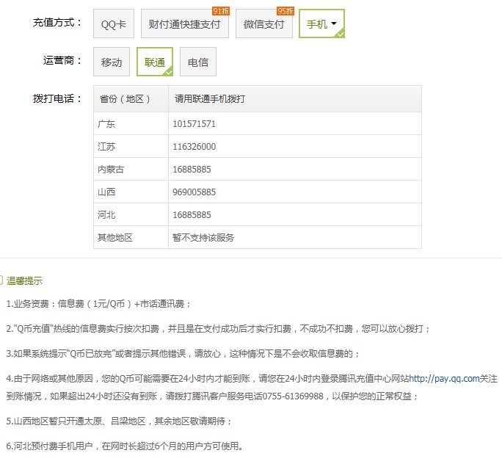The width and height of the screenshot is (502, 475).
Task: Click the number 116326000
Action: pos(194,147)
